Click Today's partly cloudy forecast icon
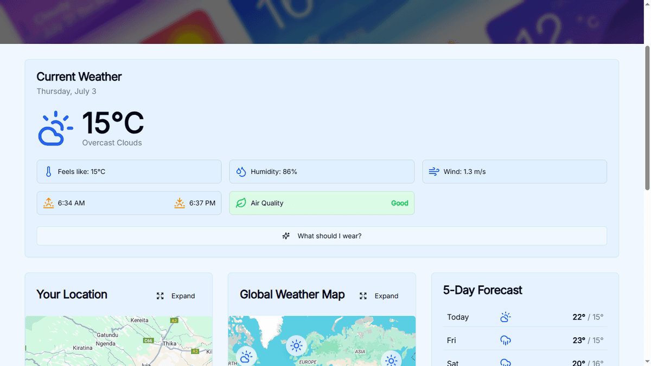The height and width of the screenshot is (366, 651). coord(505,317)
